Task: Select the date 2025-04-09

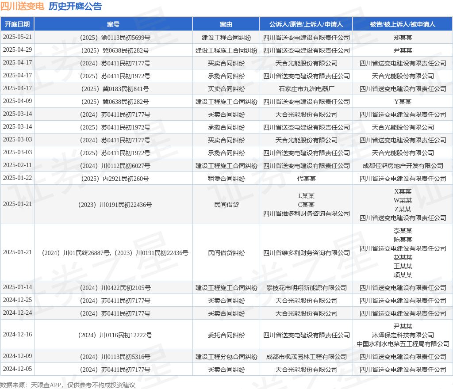Action: (17, 101)
